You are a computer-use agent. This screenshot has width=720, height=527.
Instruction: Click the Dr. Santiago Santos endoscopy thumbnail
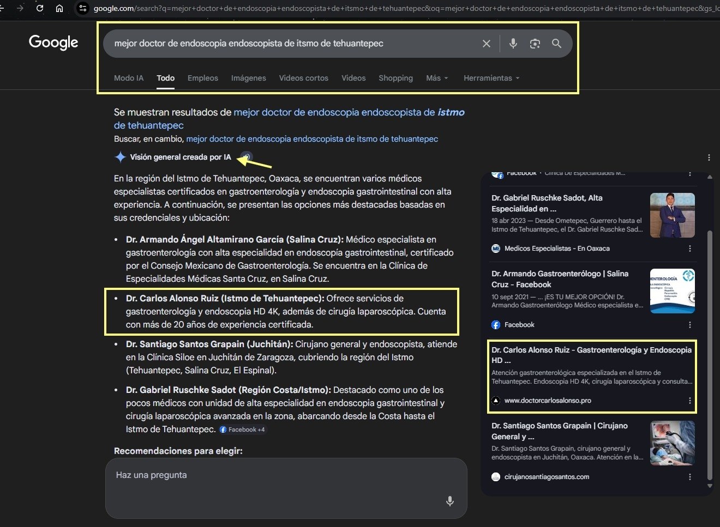tap(673, 443)
